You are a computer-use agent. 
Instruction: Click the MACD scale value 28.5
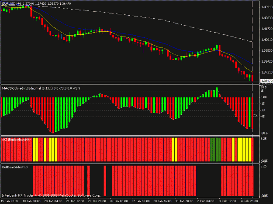click(x=263, y=87)
